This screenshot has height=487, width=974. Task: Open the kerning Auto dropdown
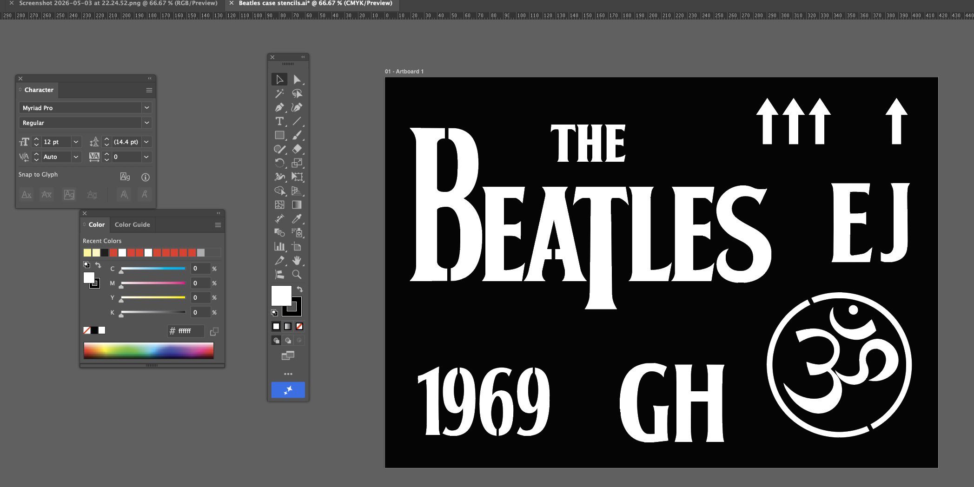tap(76, 157)
